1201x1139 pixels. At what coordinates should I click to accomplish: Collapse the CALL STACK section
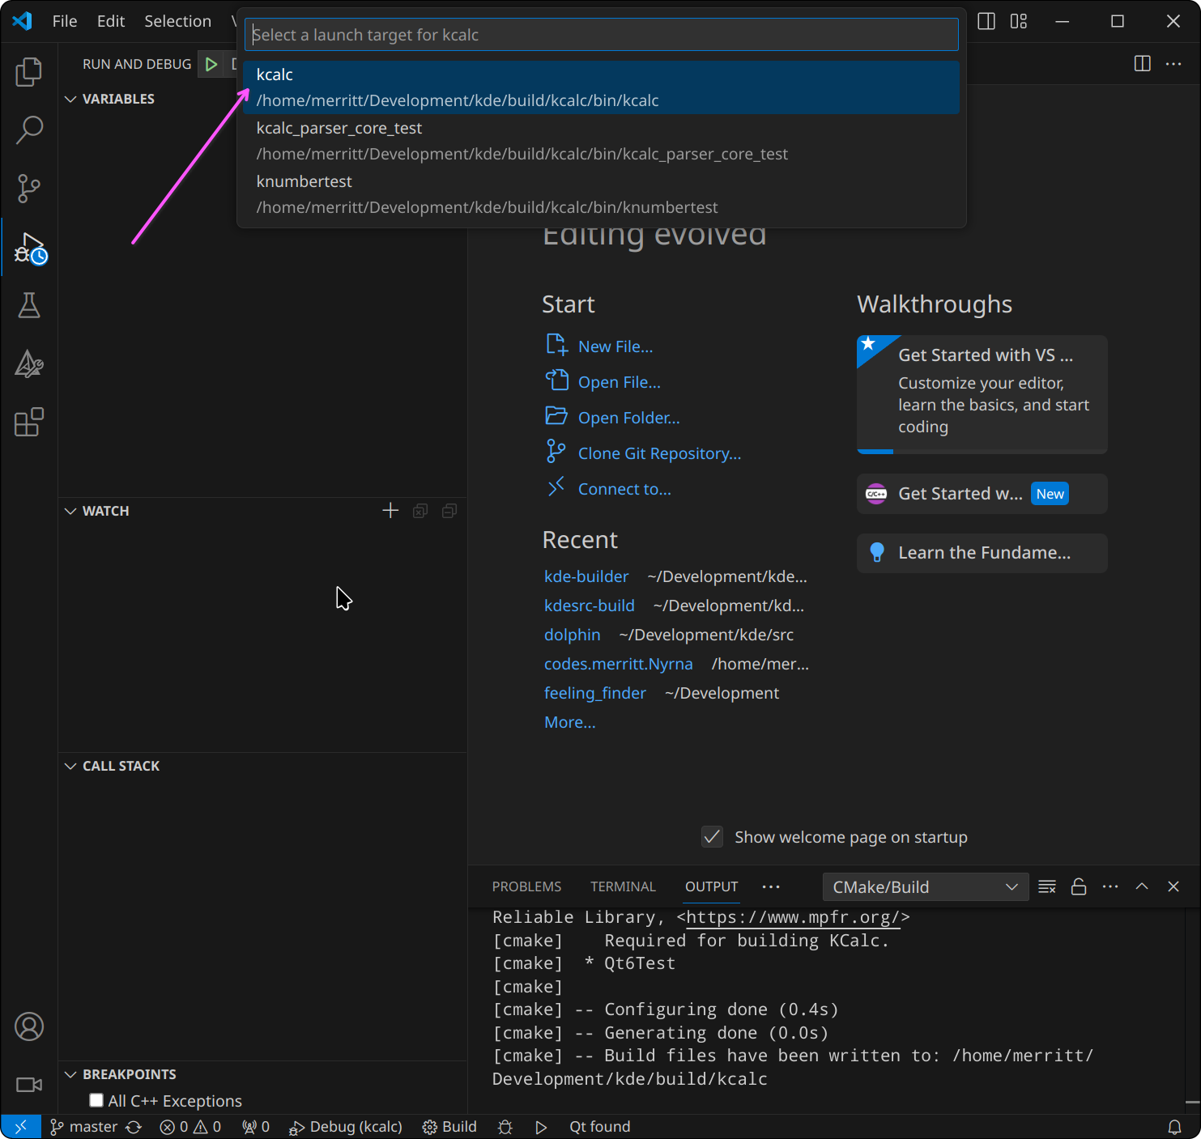tap(70, 766)
